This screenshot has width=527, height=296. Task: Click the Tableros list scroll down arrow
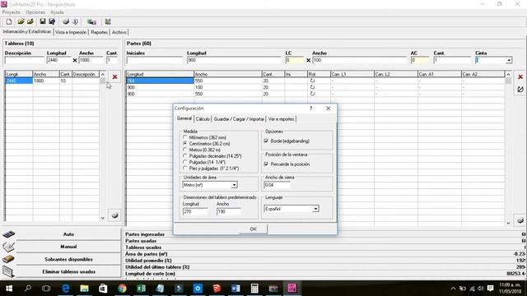point(103,218)
